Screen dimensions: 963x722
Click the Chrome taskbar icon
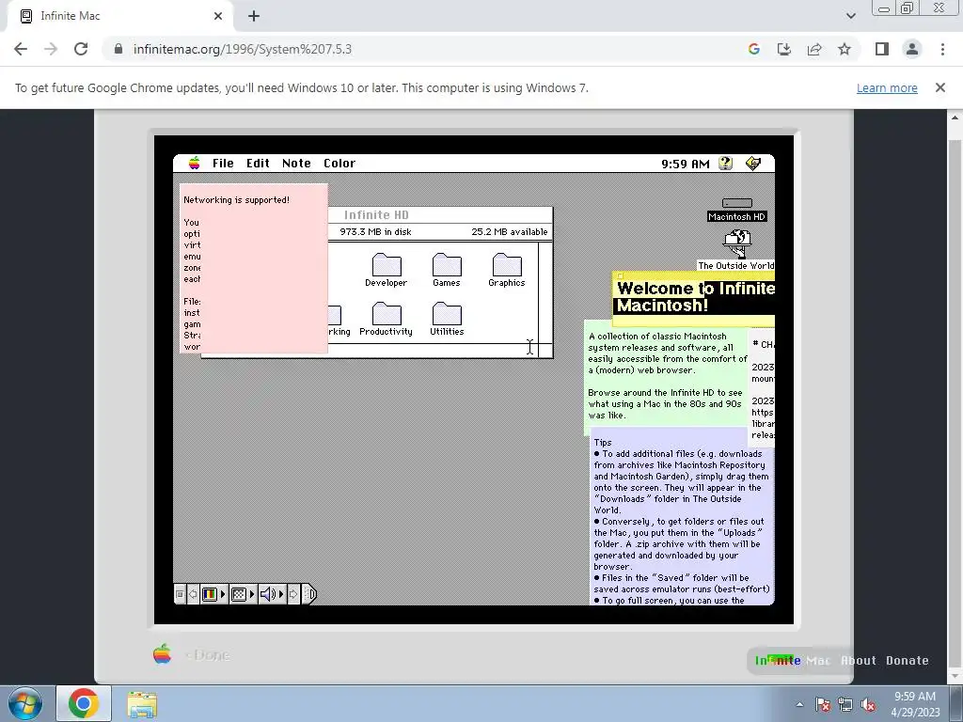pos(84,703)
